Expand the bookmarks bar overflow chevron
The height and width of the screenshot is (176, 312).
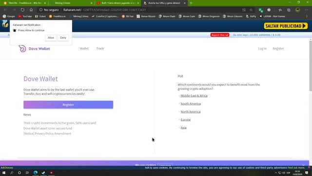[x=307, y=16]
